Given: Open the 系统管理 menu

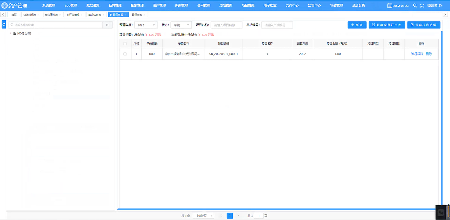Looking at the screenshot, I should tap(49, 6).
